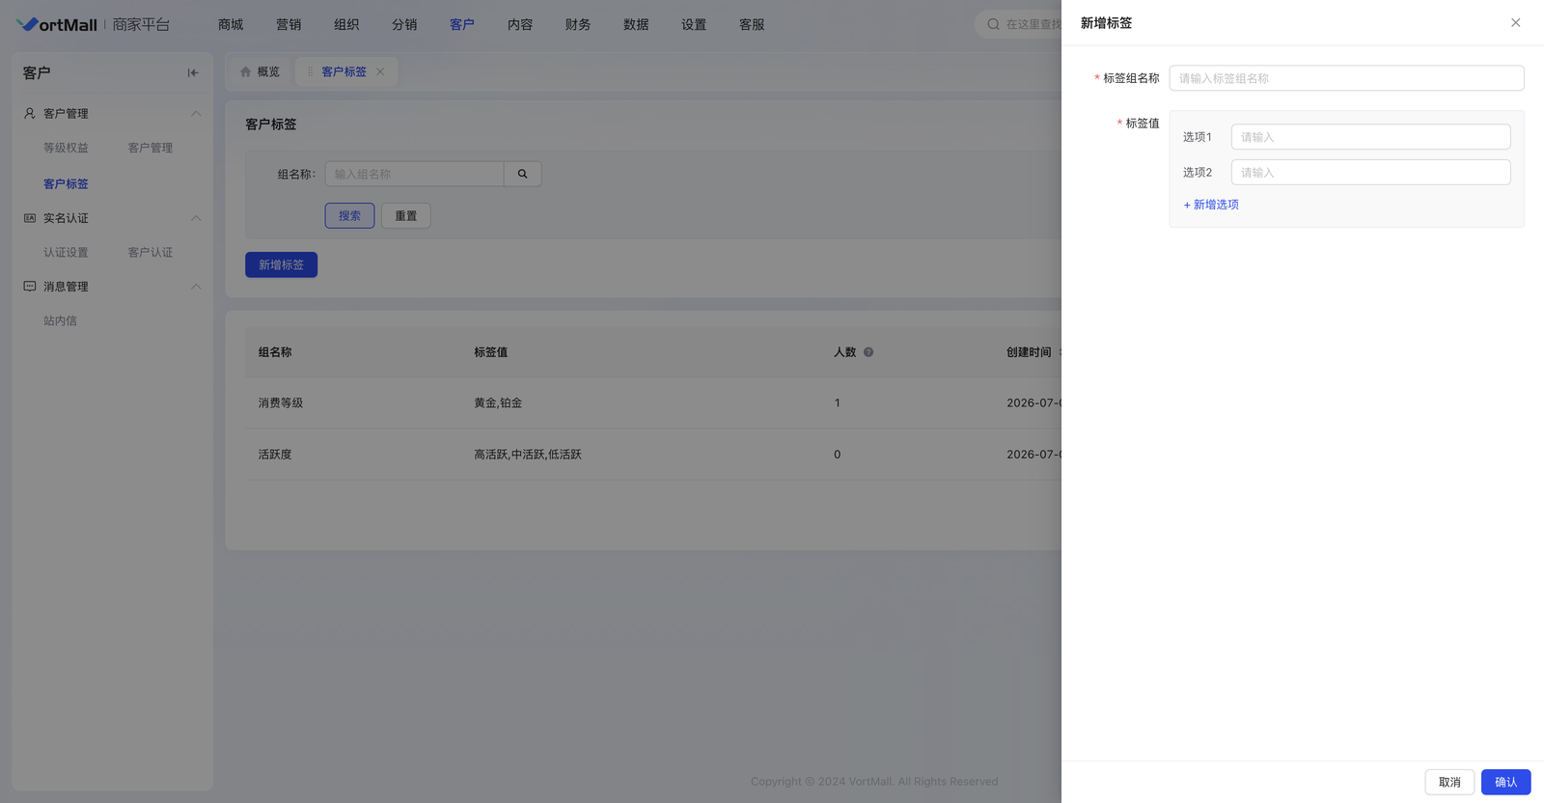Open the 内容 top menu
Image resolution: width=1544 pixels, height=803 pixels.
click(x=520, y=24)
